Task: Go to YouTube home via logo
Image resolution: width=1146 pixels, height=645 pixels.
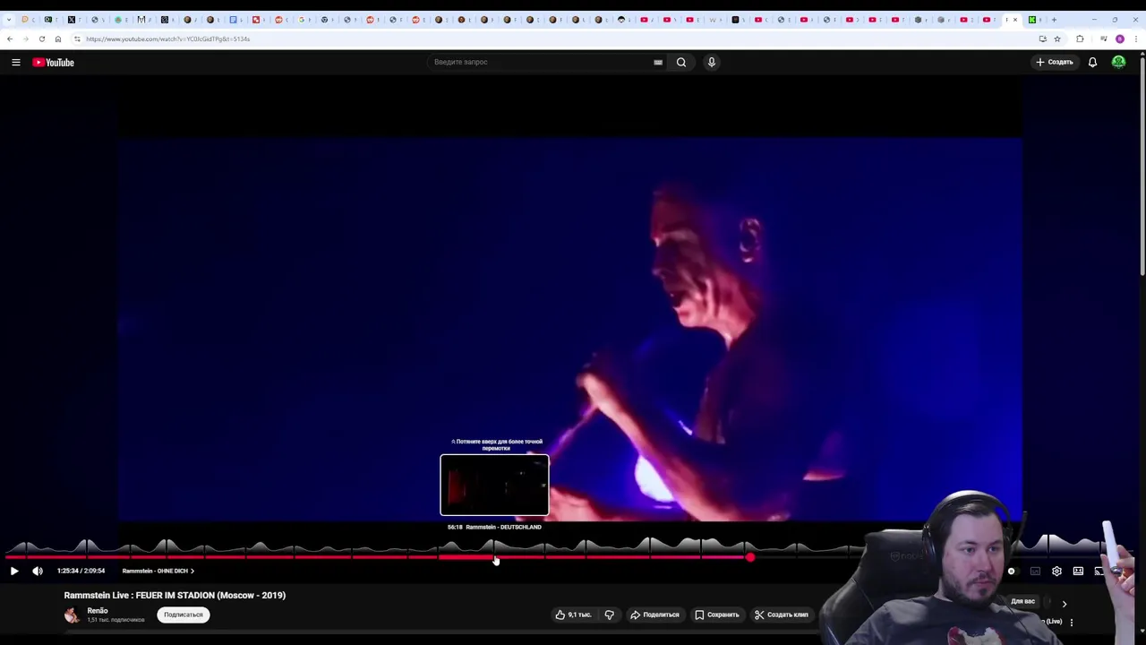Action: [54, 62]
